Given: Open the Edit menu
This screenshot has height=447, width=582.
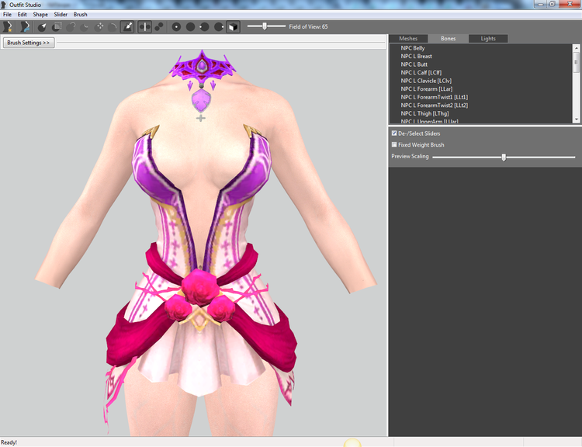Looking at the screenshot, I should click(23, 15).
